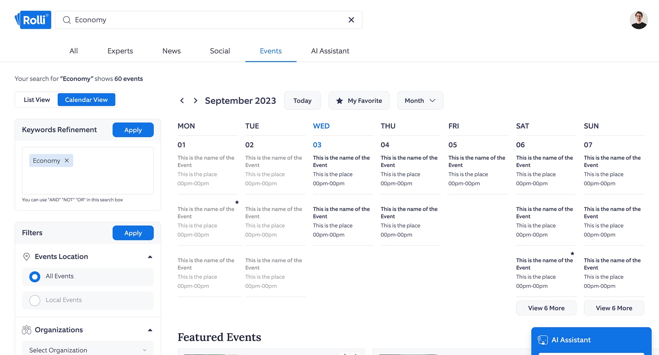Screen dimensions: 659x355
Task: Open the user profile avatar
Action: click(638, 20)
